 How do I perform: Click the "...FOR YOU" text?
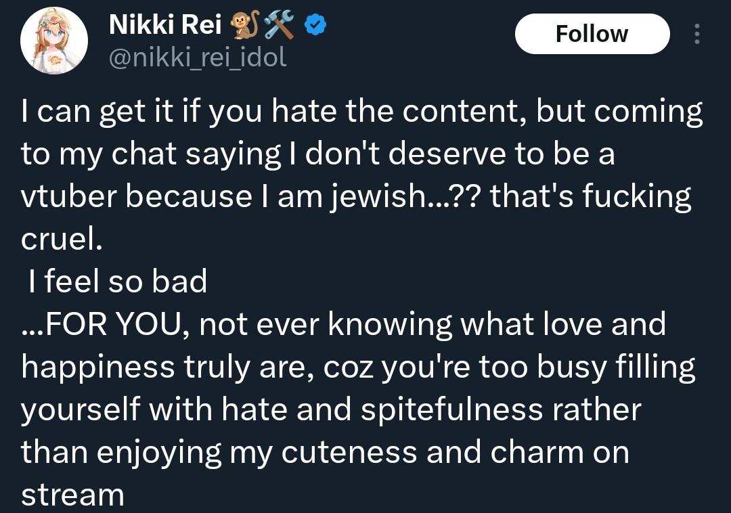101,324
